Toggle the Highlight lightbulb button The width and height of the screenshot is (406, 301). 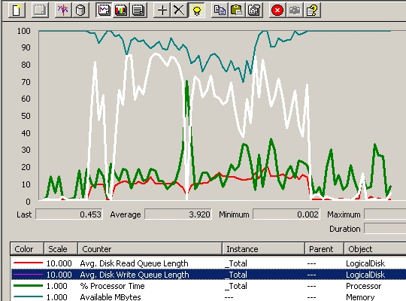[196, 11]
